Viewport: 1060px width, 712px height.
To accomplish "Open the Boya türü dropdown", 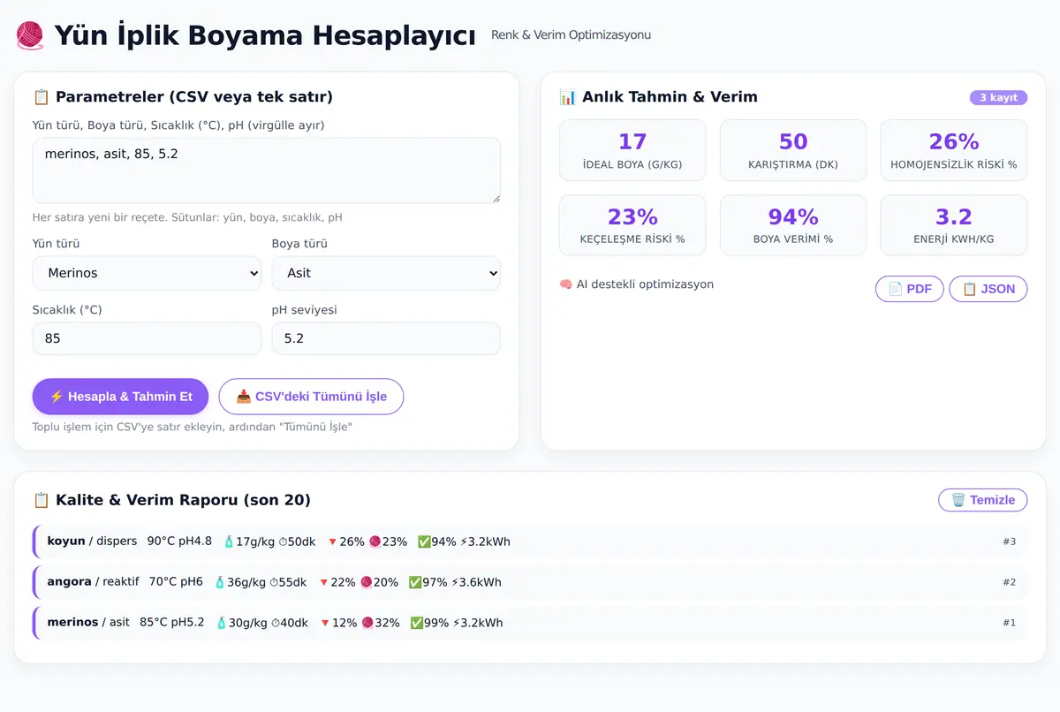I will [x=386, y=273].
